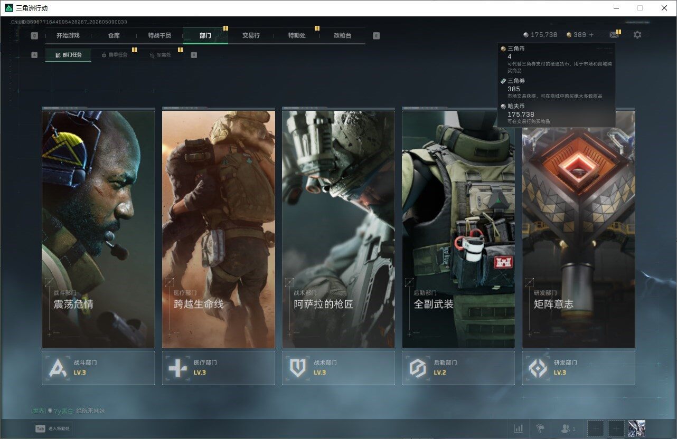This screenshot has width=677, height=439.
Task: Click the second empty squad plus slot
Action: pyautogui.click(x=616, y=428)
